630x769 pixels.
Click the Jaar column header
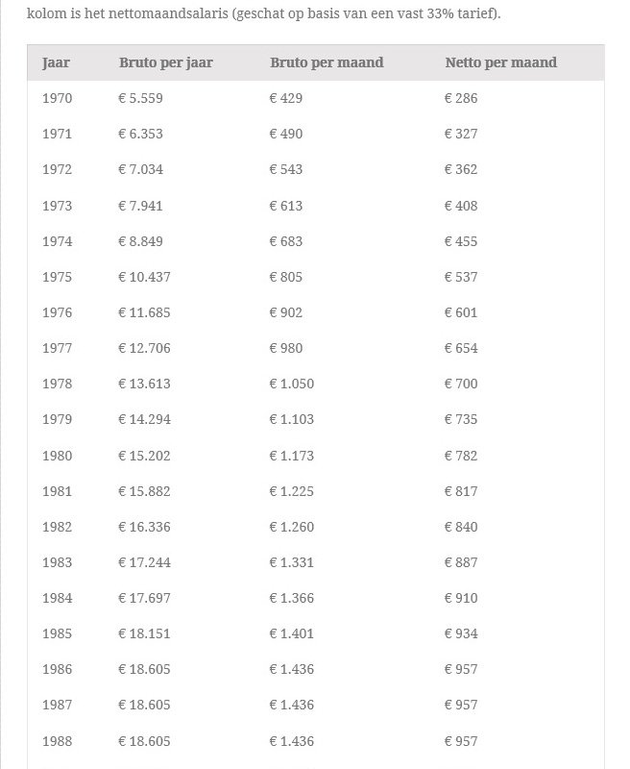click(x=56, y=62)
